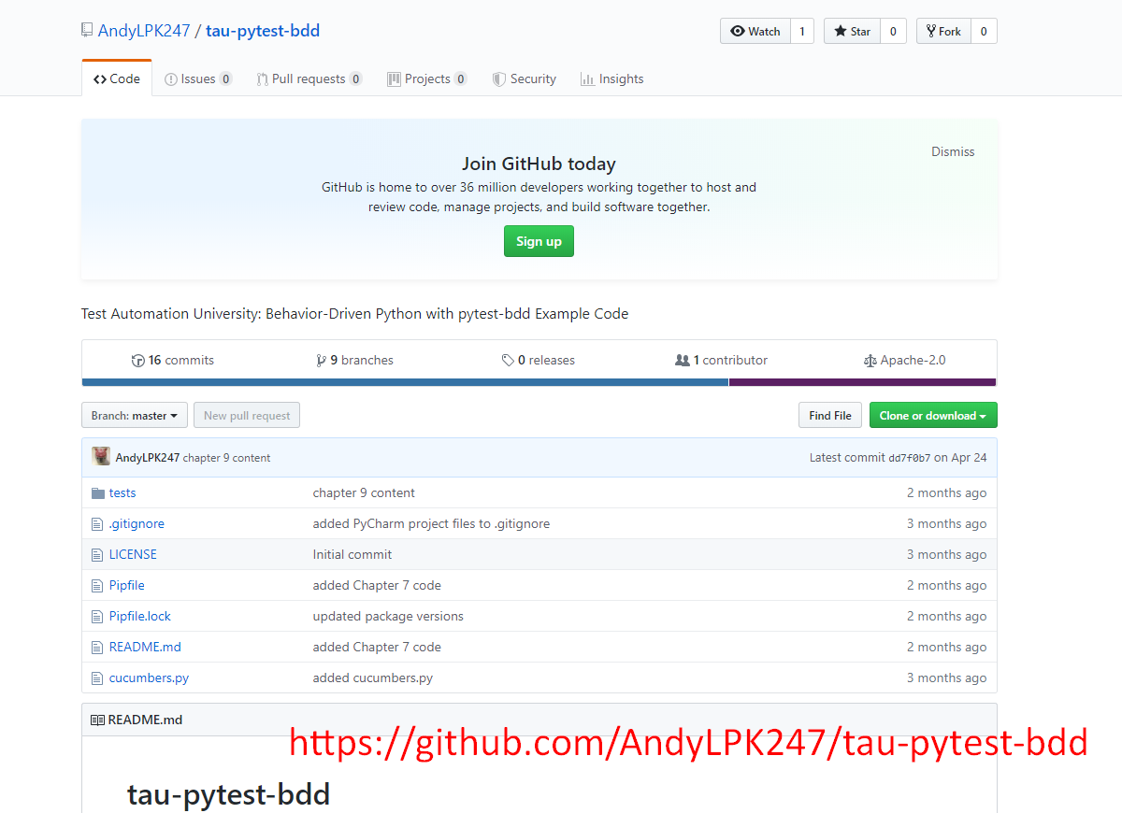The height and width of the screenshot is (813, 1122).
Task: Click the file icon beside .gitignore
Action: [x=96, y=523]
